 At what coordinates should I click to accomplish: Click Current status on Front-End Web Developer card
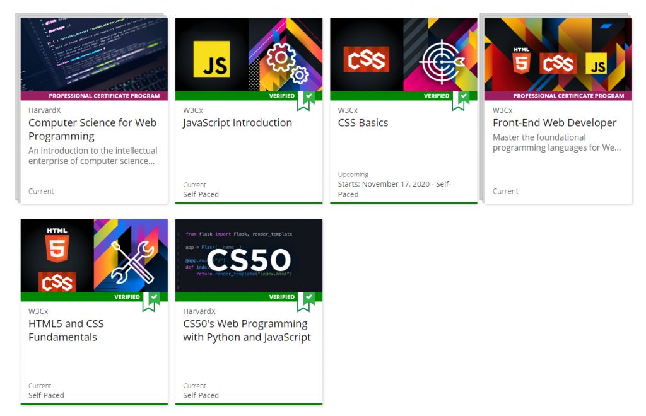coord(505,192)
